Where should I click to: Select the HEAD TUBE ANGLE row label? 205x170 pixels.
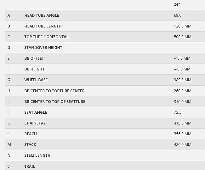[42, 15]
